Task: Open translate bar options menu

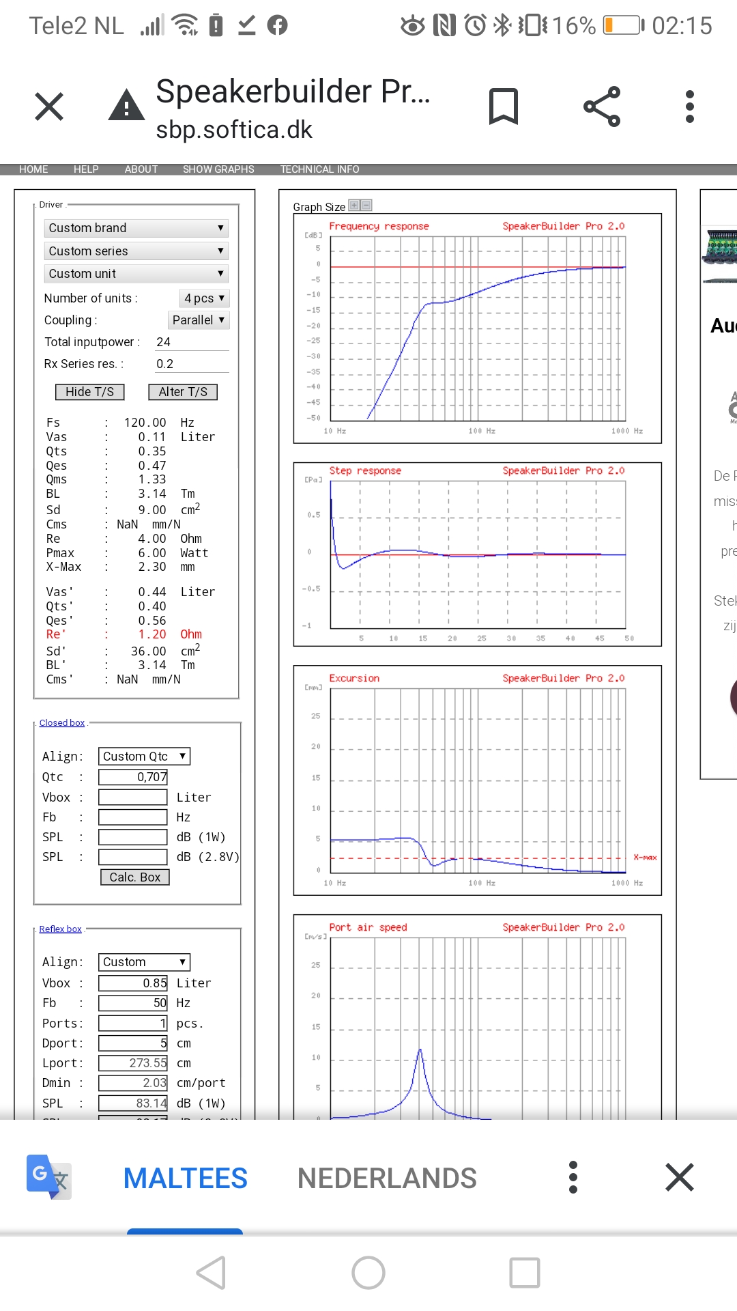Action: pyautogui.click(x=573, y=1177)
